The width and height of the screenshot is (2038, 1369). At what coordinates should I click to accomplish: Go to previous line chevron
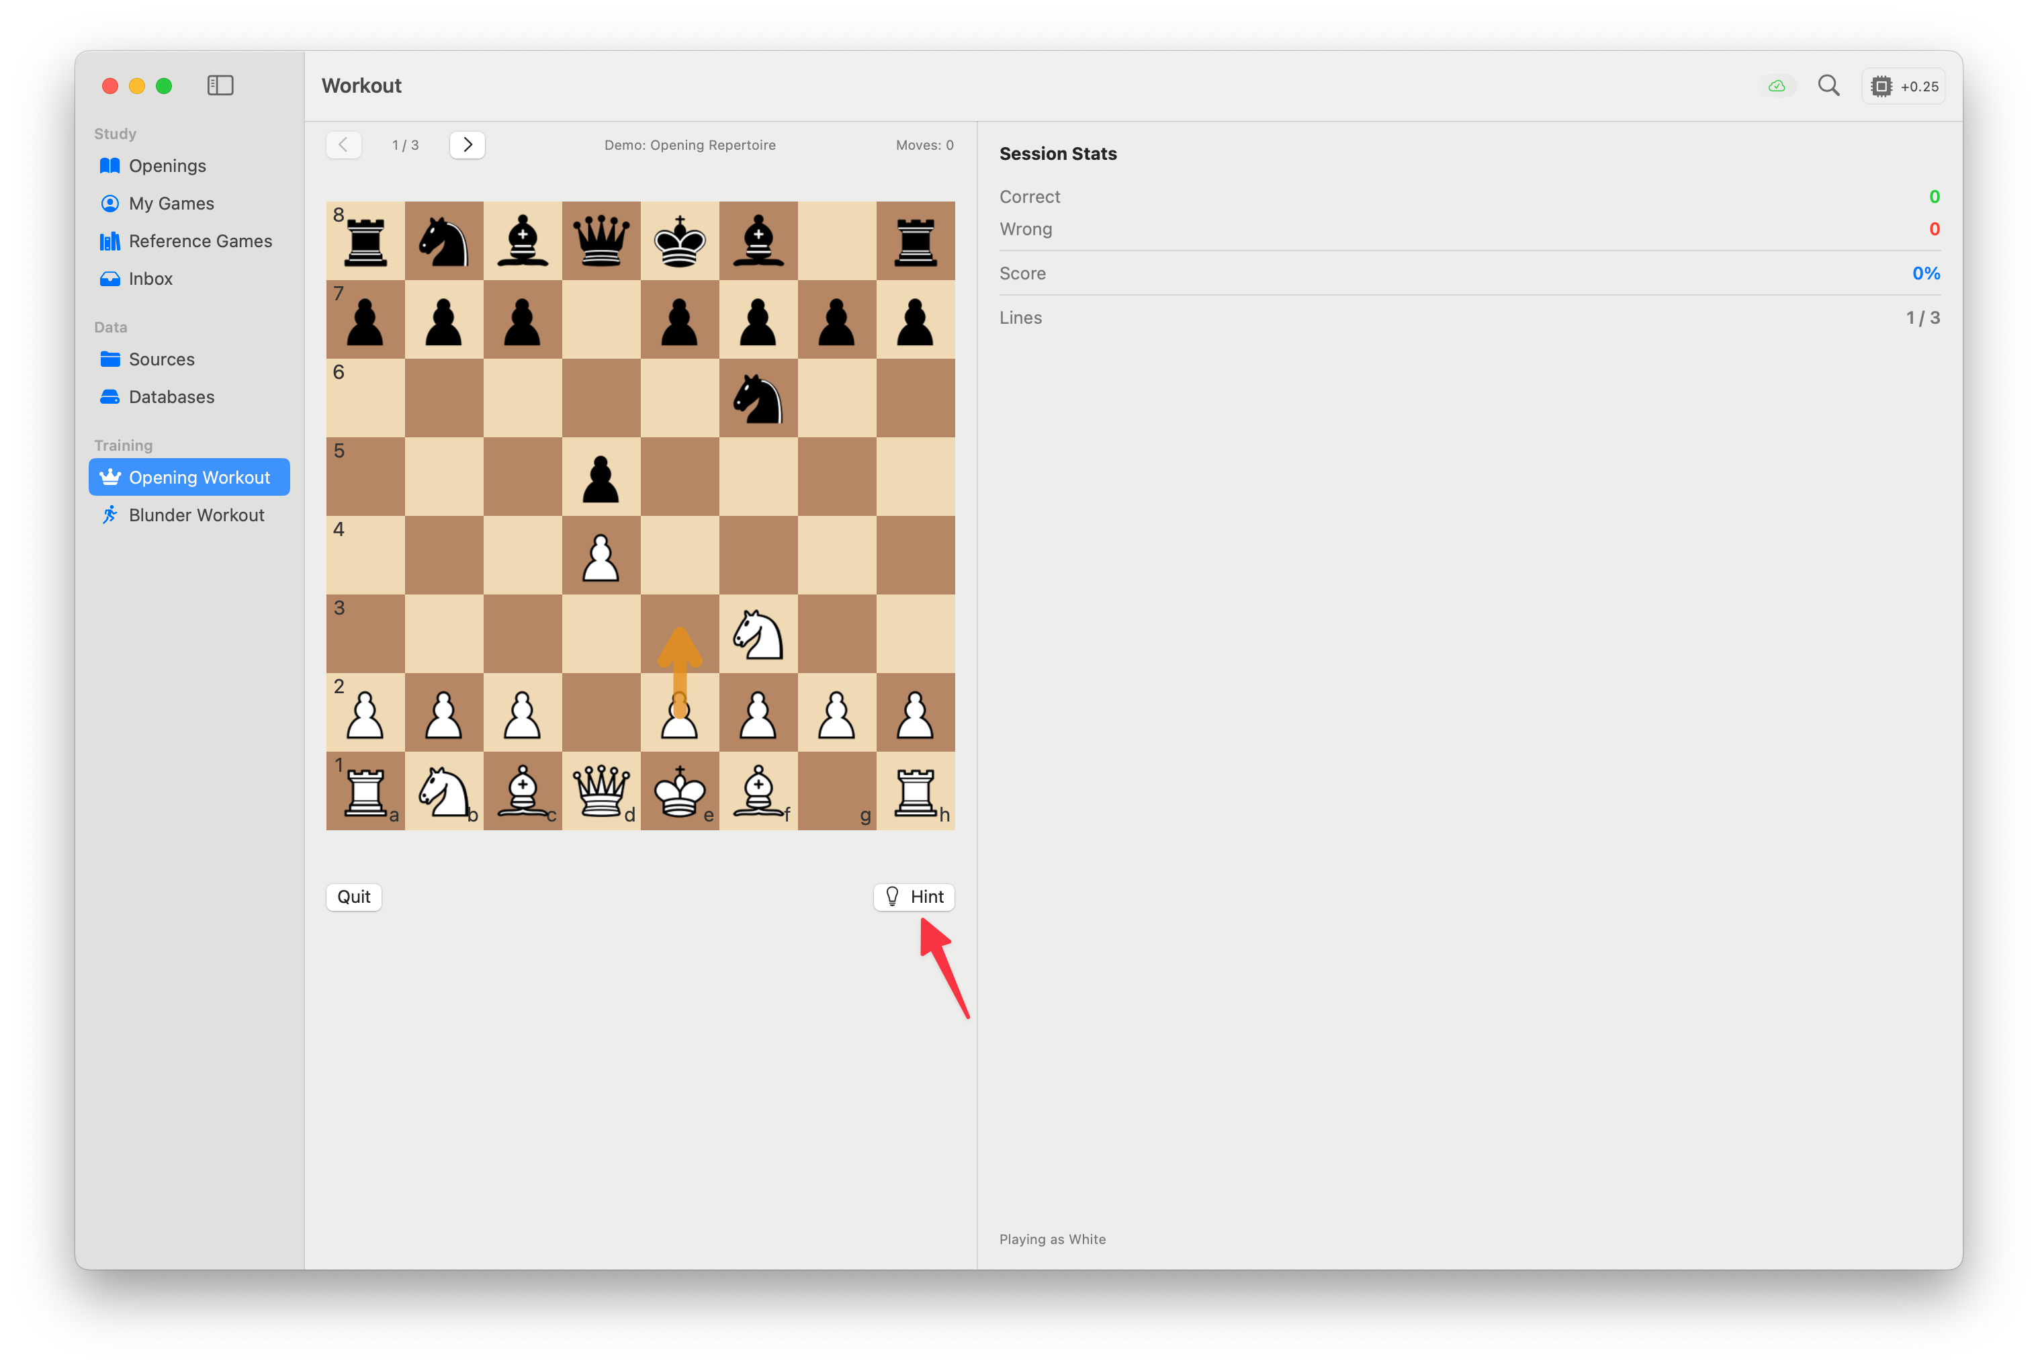344,145
